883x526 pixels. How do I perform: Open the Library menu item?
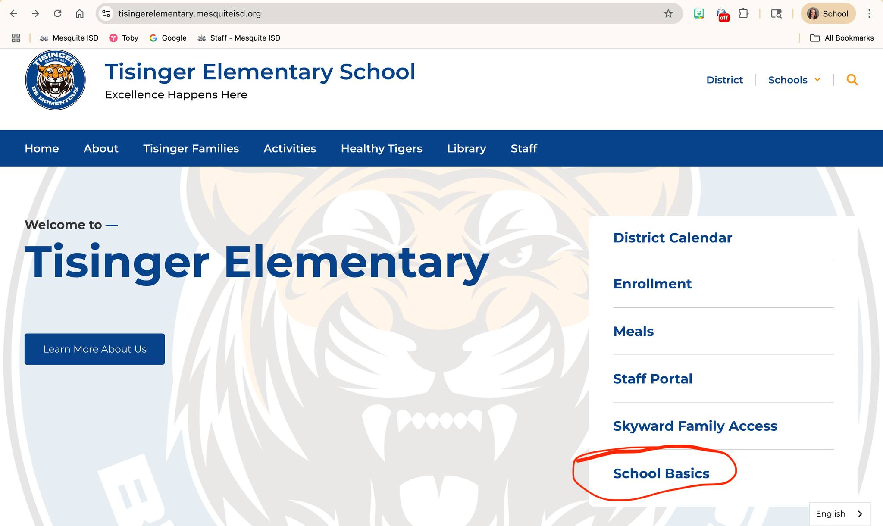pyautogui.click(x=467, y=148)
